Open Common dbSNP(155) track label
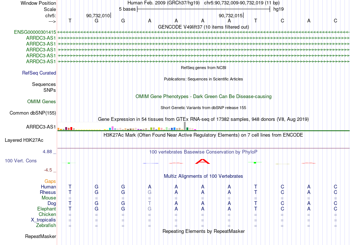The image size is (350, 245). click(x=32, y=113)
